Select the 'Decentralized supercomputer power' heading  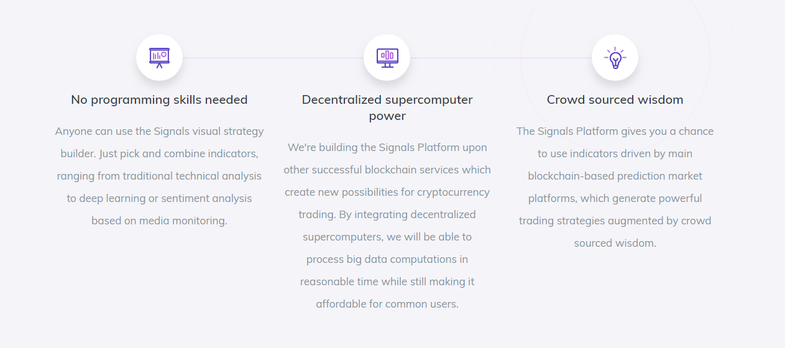[x=387, y=108]
